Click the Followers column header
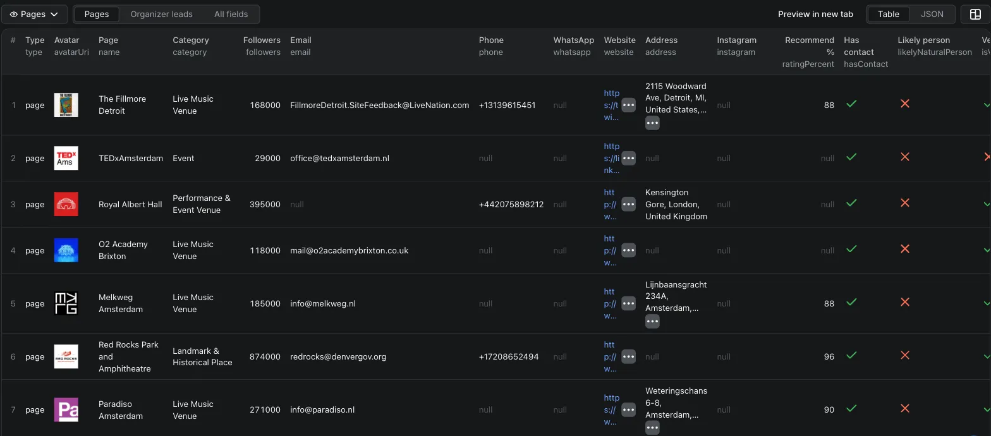Screen dimensions: 991x436 tap(262, 46)
